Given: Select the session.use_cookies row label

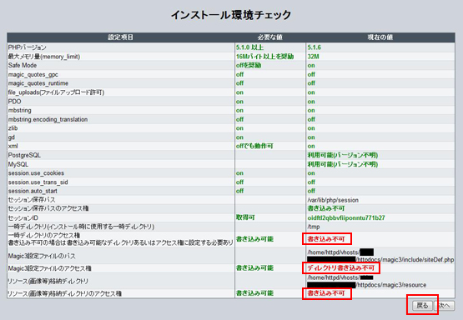Looking at the screenshot, I should coord(36,173).
